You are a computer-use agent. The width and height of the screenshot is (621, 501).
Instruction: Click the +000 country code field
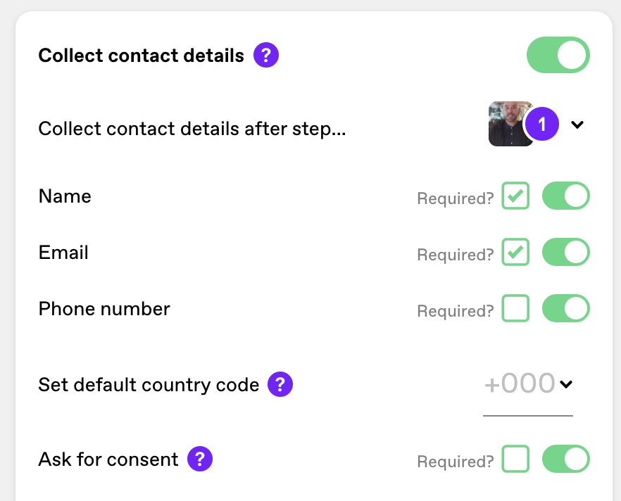(x=528, y=392)
